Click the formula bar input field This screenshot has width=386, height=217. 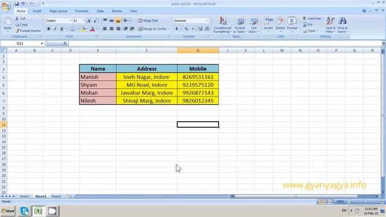225,43
